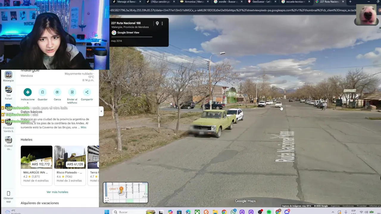Open WhatsApp from the taskbar
This screenshot has width=381, height=214.
[x=233, y=212]
